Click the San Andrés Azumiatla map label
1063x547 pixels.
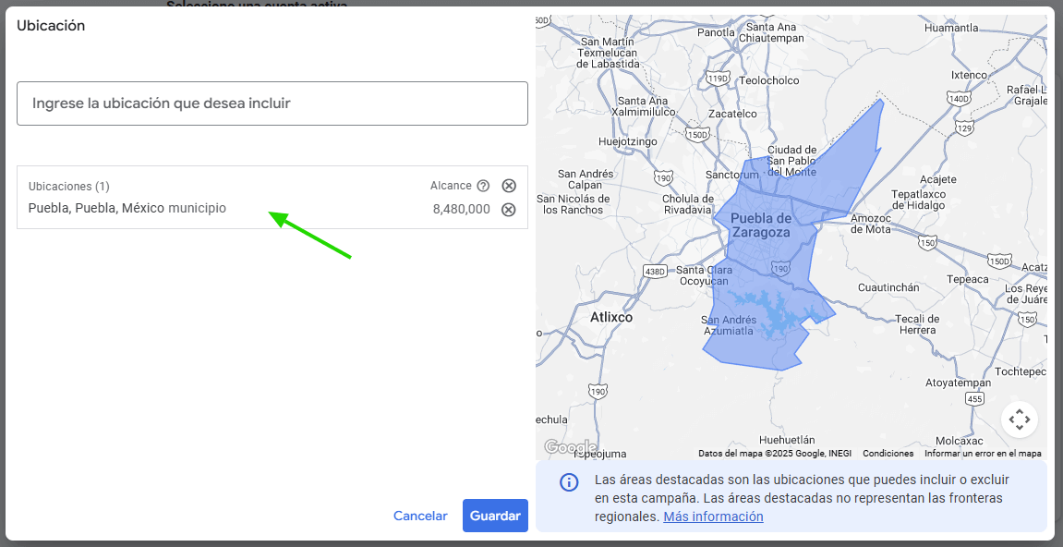pos(727,325)
